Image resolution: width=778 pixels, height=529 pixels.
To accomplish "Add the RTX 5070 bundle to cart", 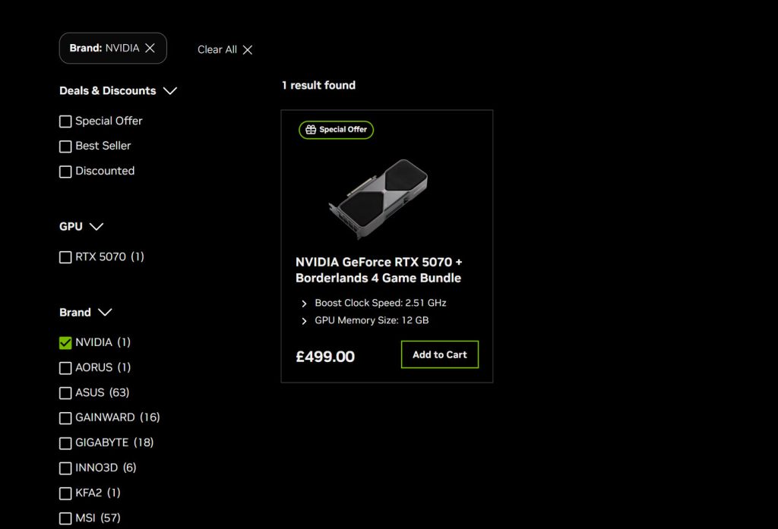I will point(440,354).
